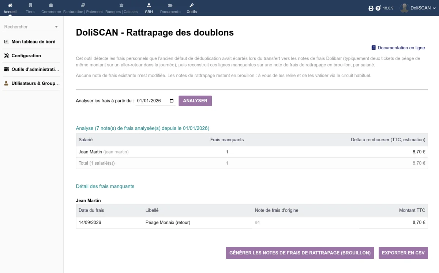The height and width of the screenshot is (273, 439).
Task: Click the book icon beside Documentation en ligne
Action: click(x=374, y=48)
